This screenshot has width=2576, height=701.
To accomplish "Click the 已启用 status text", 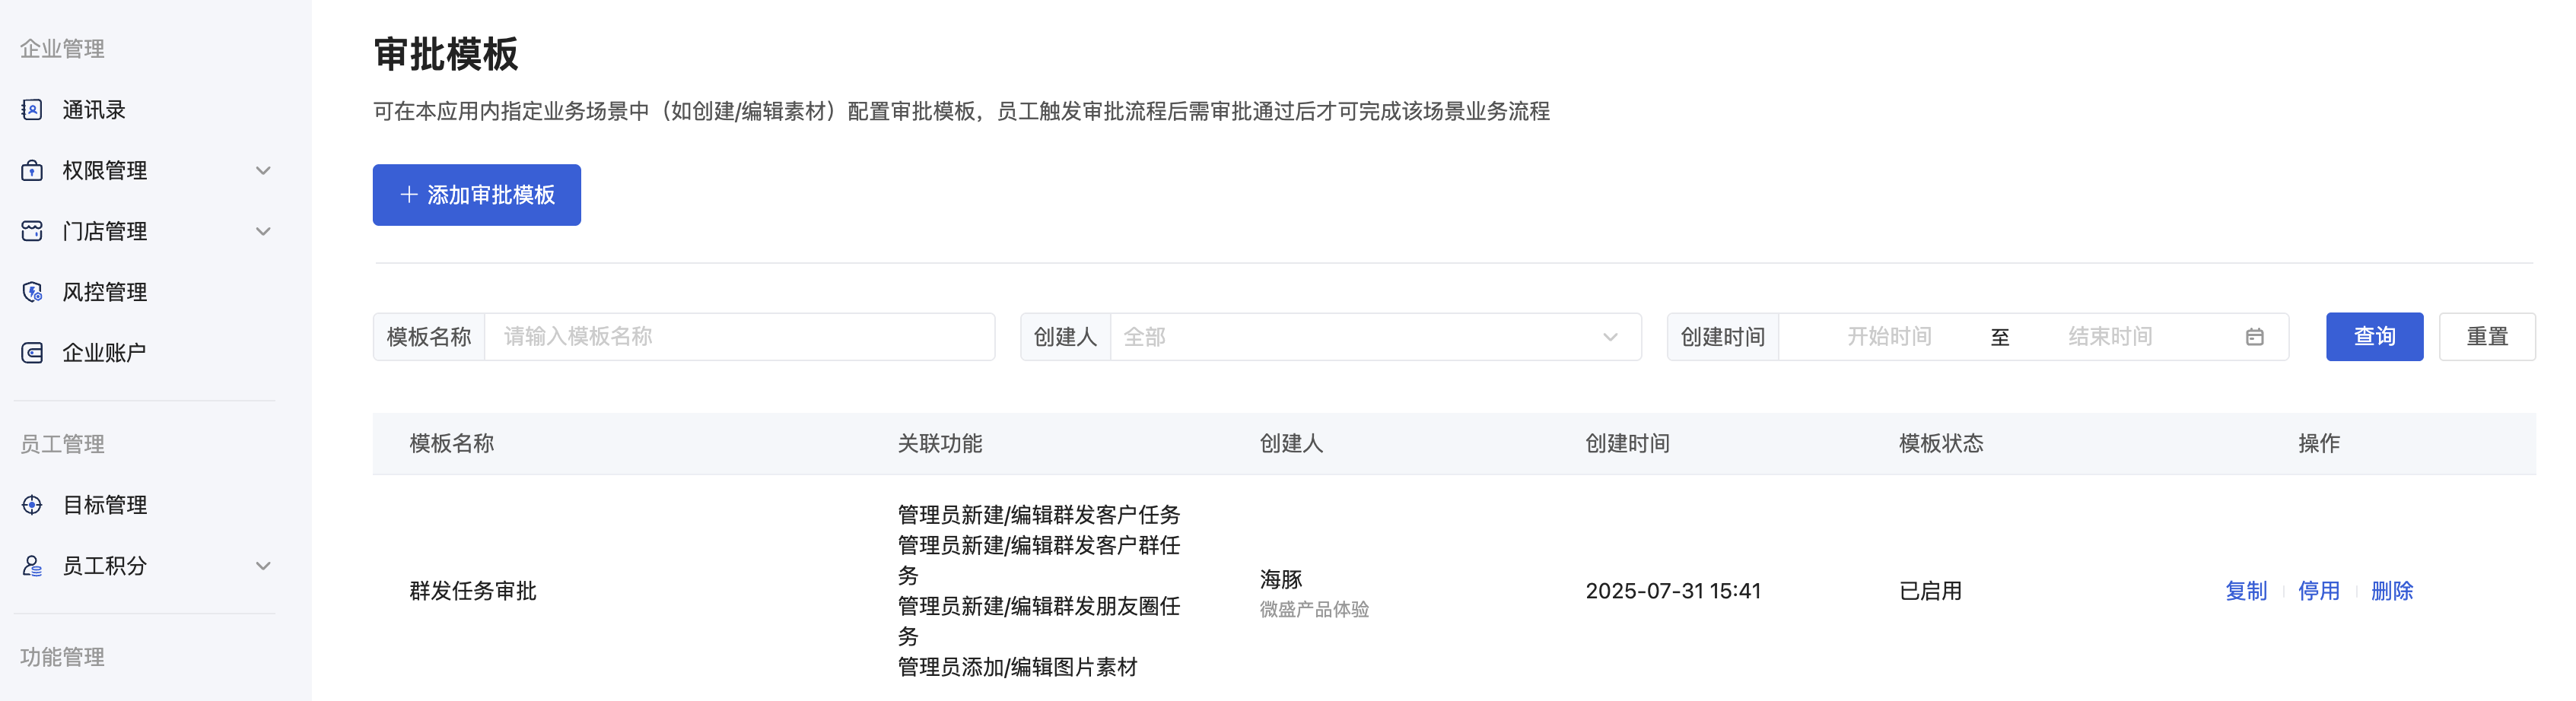I will 1931,591.
